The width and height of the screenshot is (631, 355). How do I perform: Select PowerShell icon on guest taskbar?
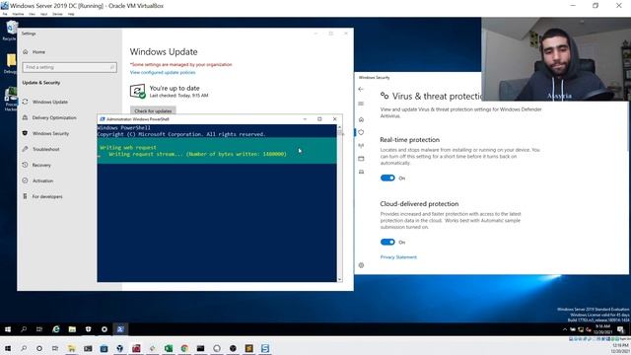[x=120, y=329]
